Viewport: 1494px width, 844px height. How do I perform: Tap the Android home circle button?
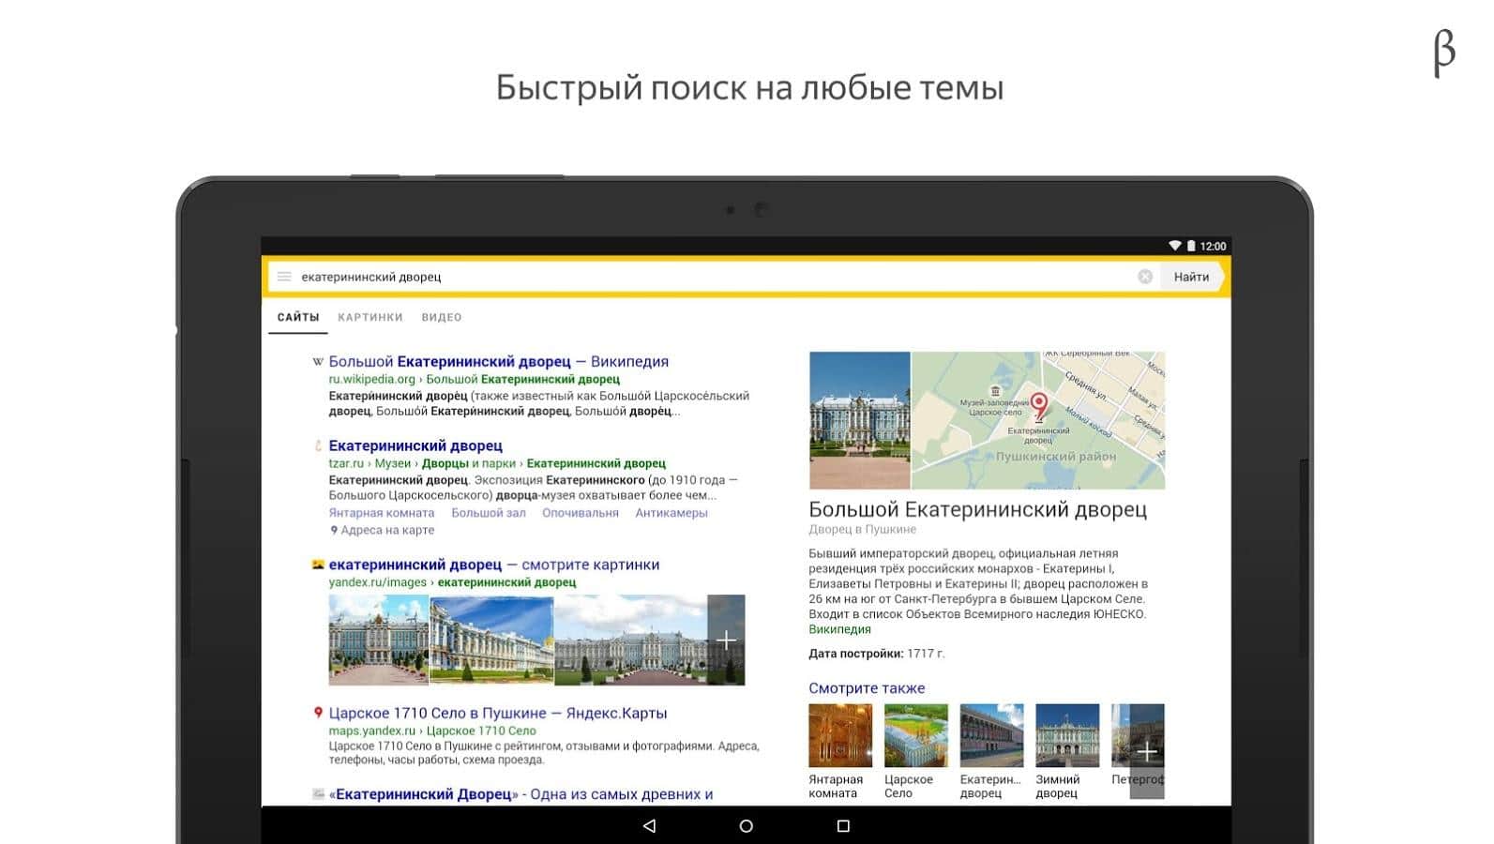pos(746,826)
